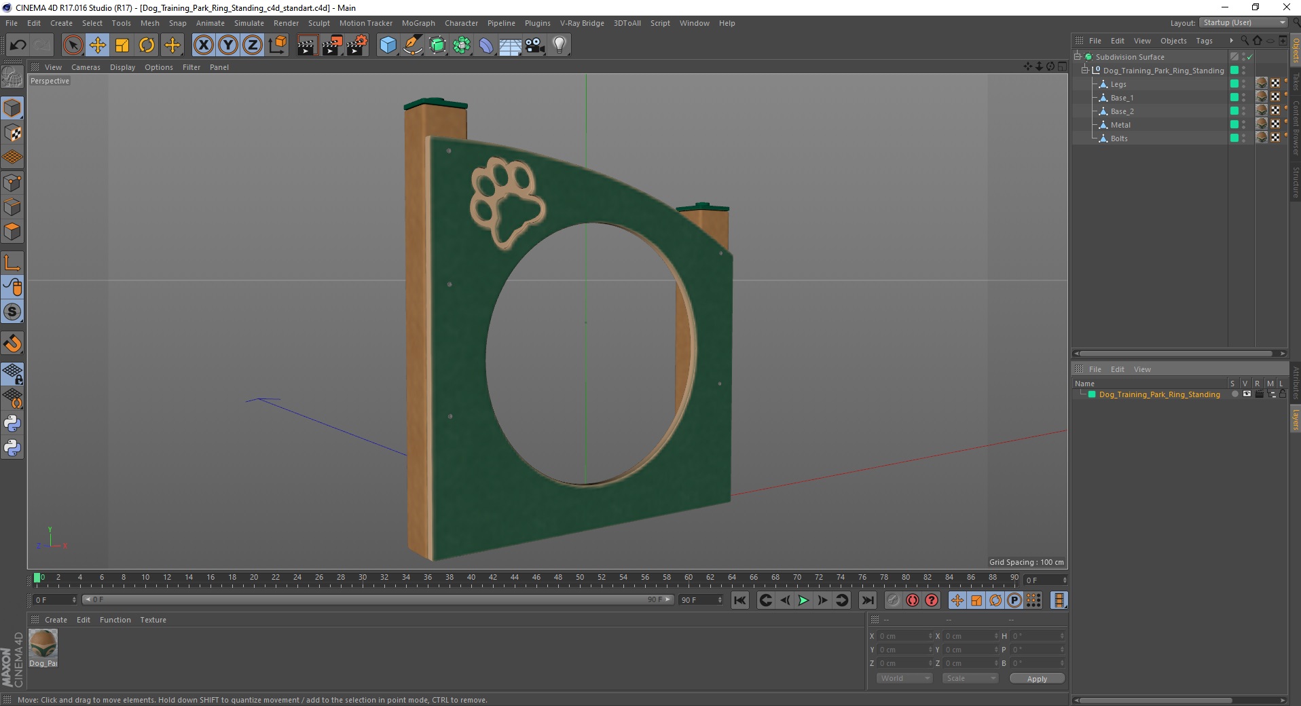The width and height of the screenshot is (1301, 706).
Task: Select the Live Selection tool
Action: 73,45
